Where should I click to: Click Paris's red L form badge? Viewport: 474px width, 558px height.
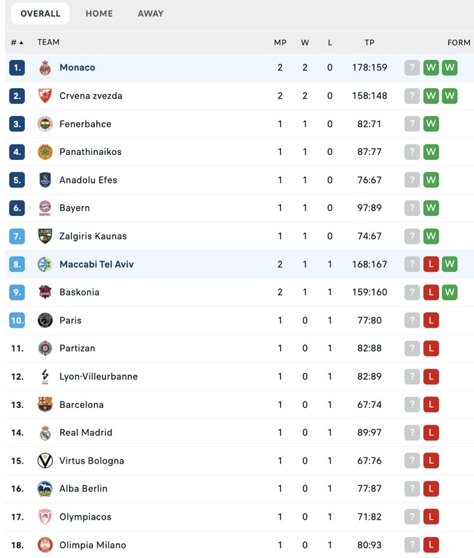(431, 320)
